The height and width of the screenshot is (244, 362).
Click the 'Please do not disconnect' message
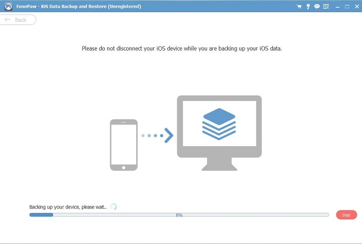tap(182, 49)
